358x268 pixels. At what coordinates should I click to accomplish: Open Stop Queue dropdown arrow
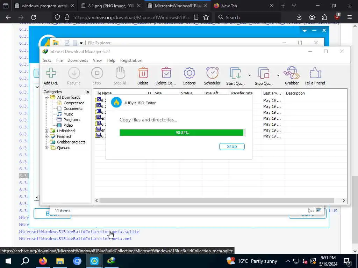point(278,75)
